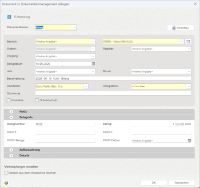
Task: Confirm the dialog with OK
Action: (153, 182)
